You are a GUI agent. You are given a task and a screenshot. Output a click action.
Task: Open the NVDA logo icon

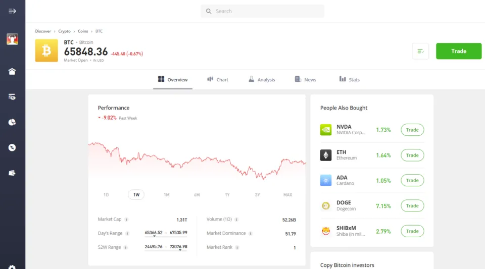click(x=326, y=130)
